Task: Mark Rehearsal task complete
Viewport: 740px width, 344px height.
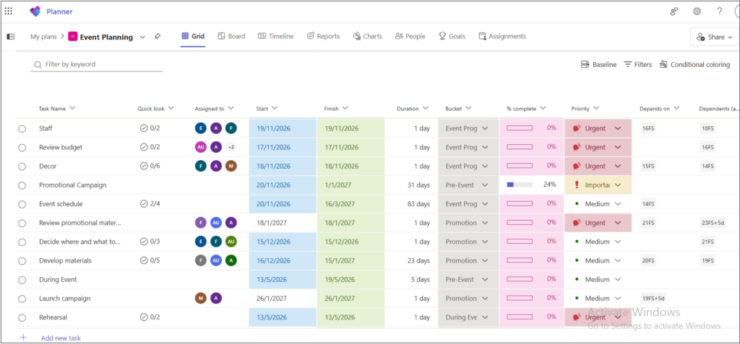Action: point(22,317)
